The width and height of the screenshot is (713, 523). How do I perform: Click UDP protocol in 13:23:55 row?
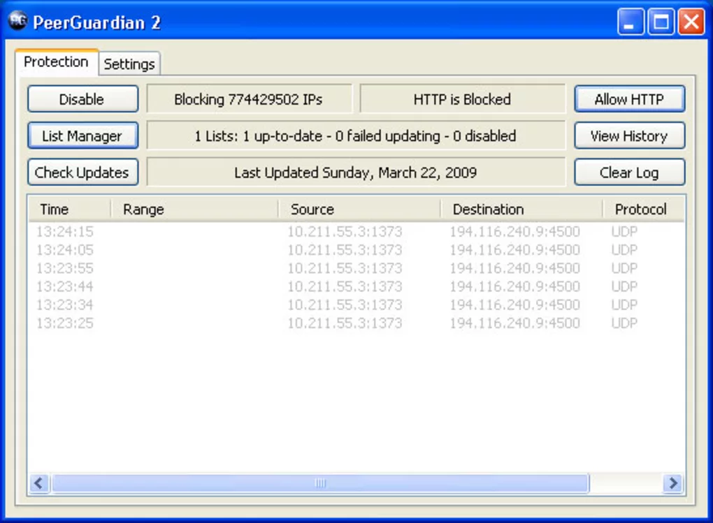[x=624, y=268]
